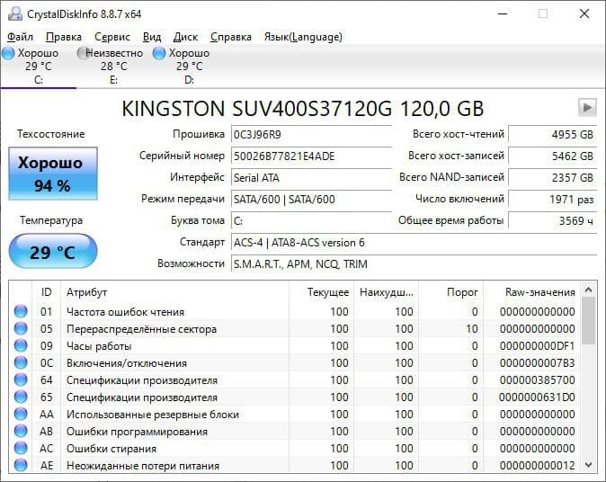Open the Правка menu
This screenshot has width=606, height=482.
point(64,37)
